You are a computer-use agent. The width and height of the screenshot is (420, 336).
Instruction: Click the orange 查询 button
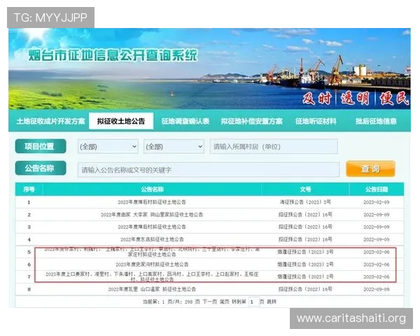tap(370, 169)
